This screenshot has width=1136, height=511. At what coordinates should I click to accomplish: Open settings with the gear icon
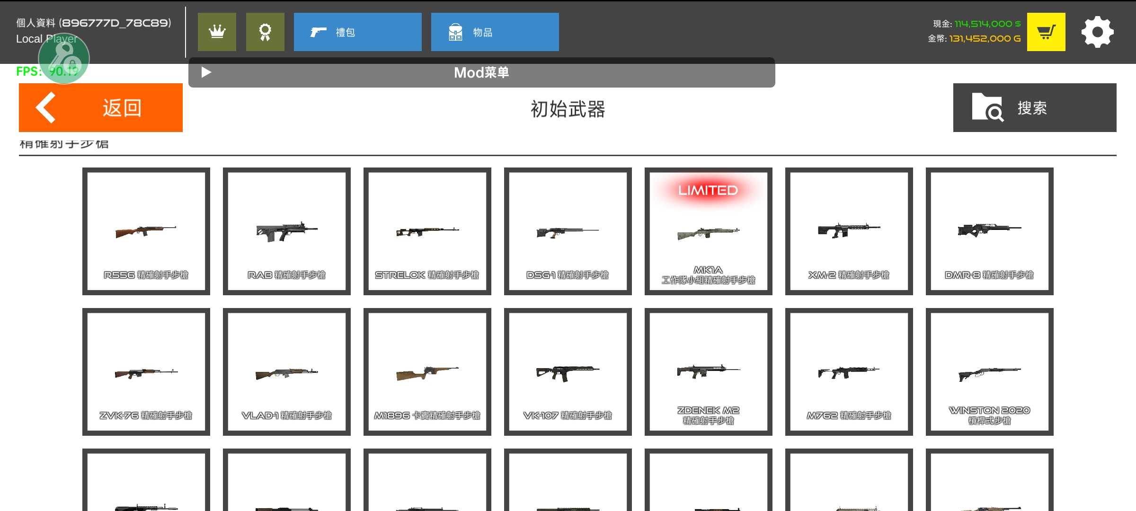pos(1097,32)
